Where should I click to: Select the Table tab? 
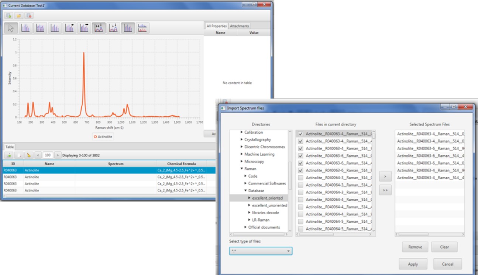pyautogui.click(x=10, y=147)
